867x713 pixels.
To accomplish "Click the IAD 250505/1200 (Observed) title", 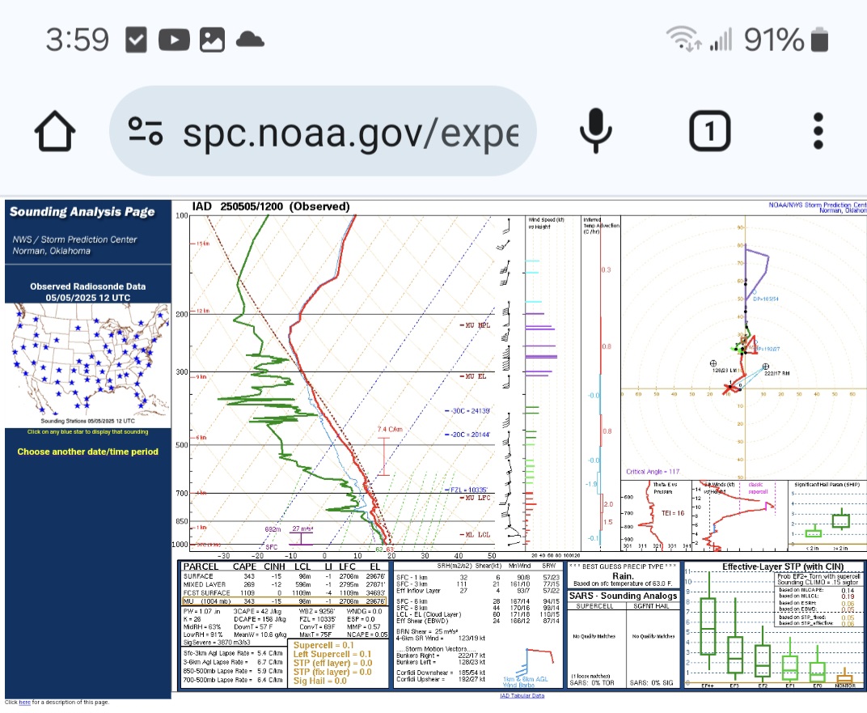I will point(271,207).
